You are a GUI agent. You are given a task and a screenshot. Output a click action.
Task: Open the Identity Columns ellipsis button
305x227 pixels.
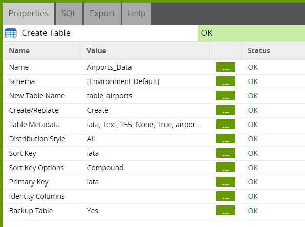pyautogui.click(x=226, y=196)
